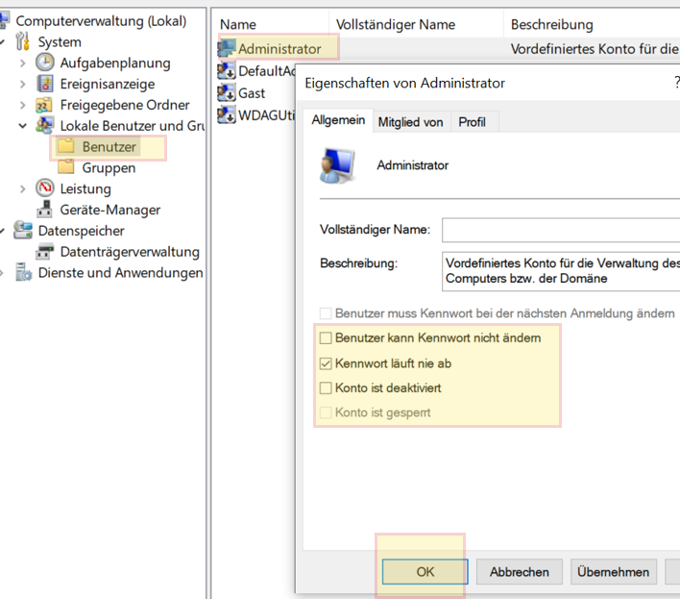The image size is (680, 599).
Task: Expand the Leistung tree node
Action: coord(23,188)
